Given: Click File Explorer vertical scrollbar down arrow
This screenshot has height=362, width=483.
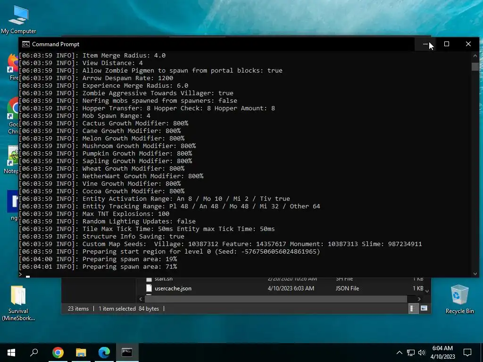Looking at the screenshot, I should pos(427,291).
